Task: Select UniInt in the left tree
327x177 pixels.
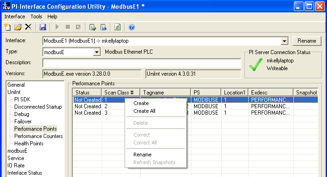Action: tap(14, 92)
